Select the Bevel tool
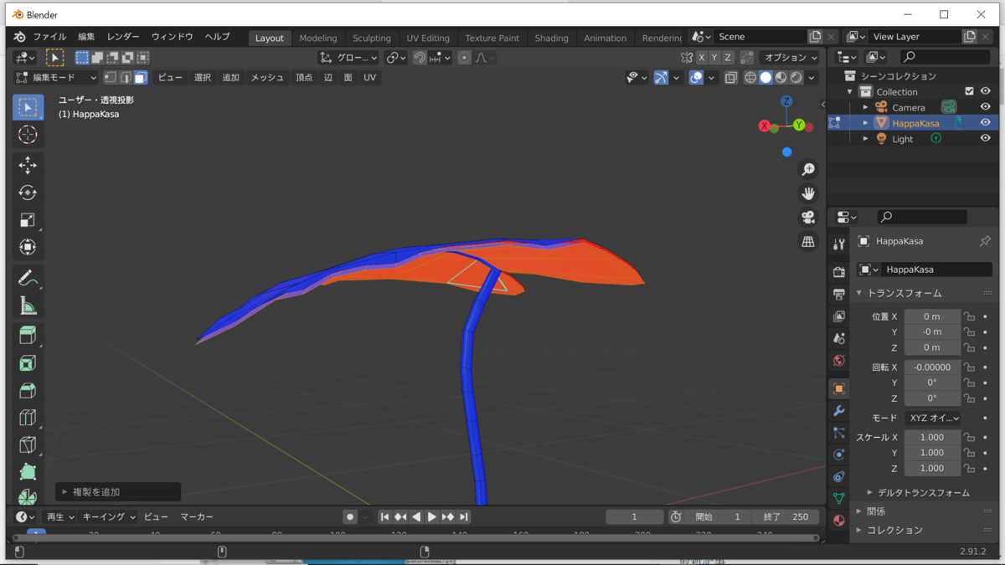1005x565 pixels. [x=28, y=391]
